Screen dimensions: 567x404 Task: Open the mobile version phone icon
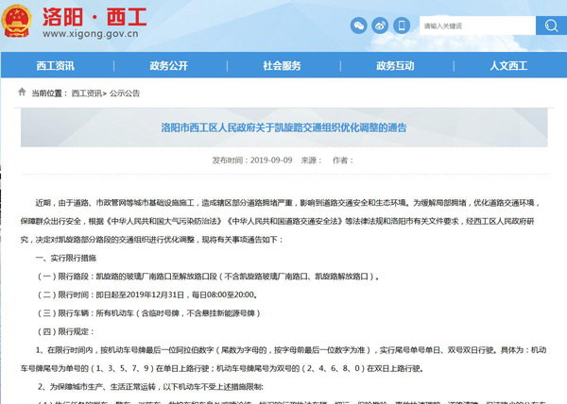[x=402, y=25]
